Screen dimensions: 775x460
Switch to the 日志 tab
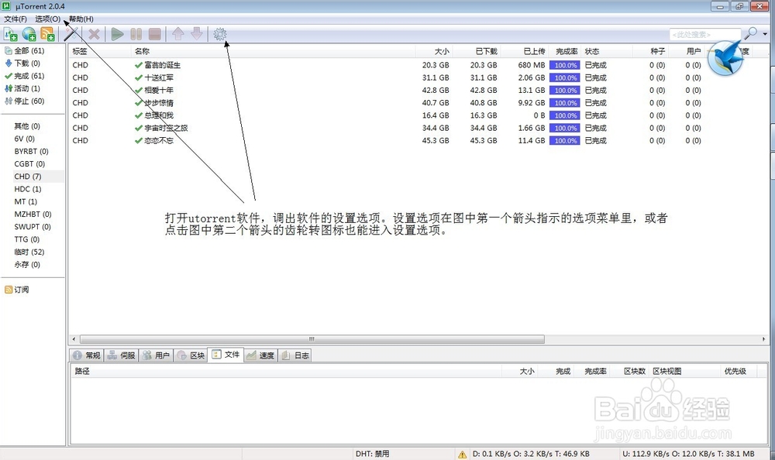[295, 355]
